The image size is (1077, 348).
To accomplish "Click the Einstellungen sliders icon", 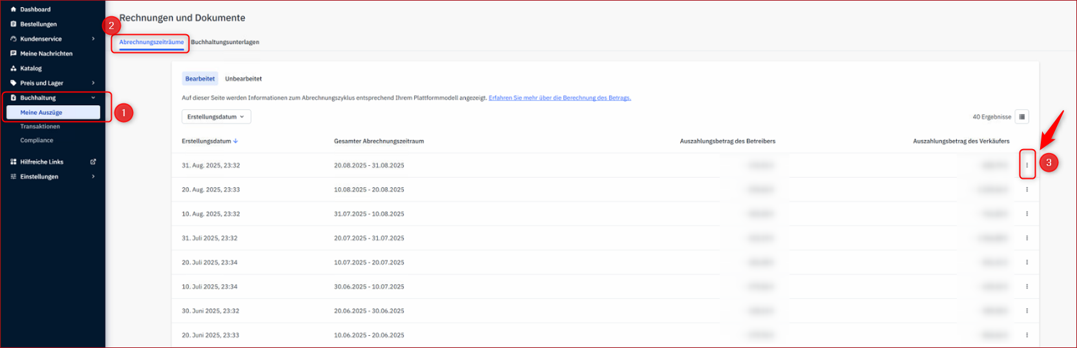I will 14,177.
